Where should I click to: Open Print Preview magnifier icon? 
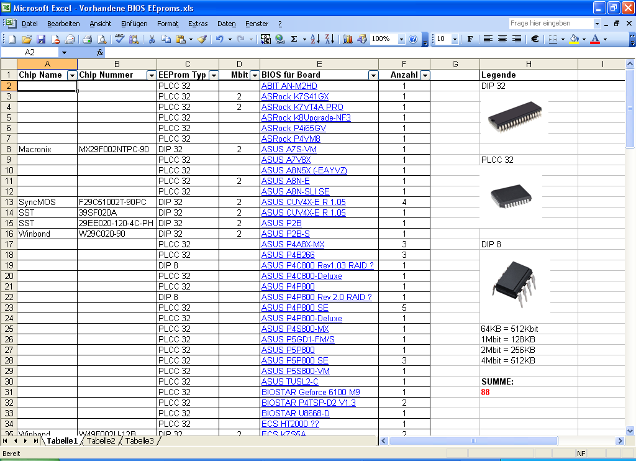point(102,39)
